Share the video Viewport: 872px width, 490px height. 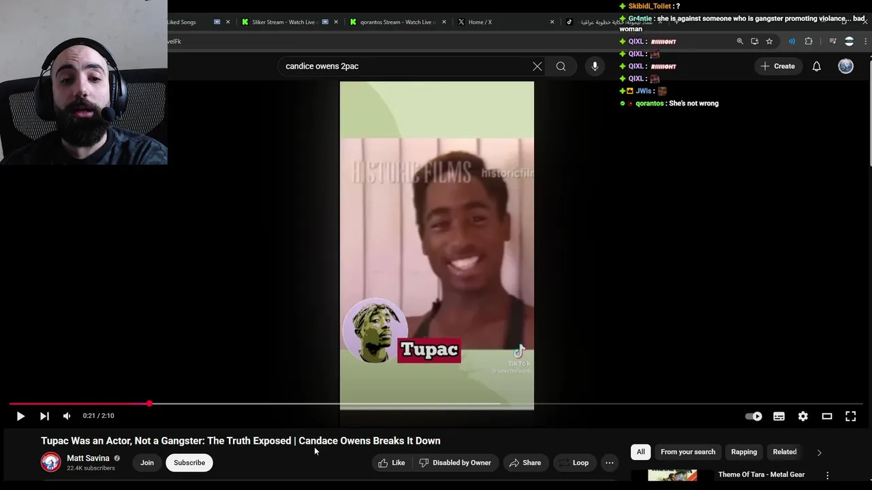[x=525, y=463]
